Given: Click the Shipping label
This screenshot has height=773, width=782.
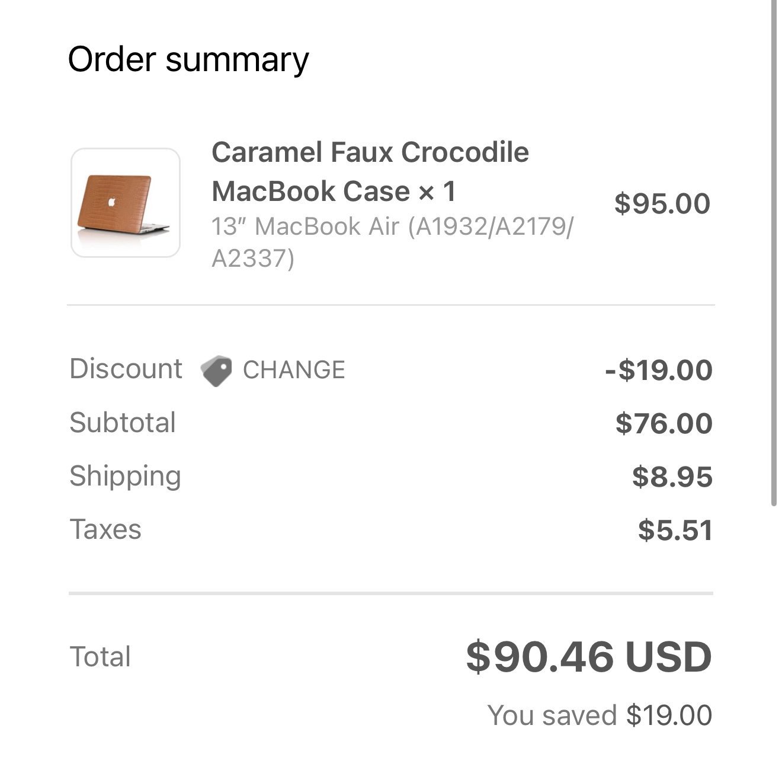Looking at the screenshot, I should point(125,477).
